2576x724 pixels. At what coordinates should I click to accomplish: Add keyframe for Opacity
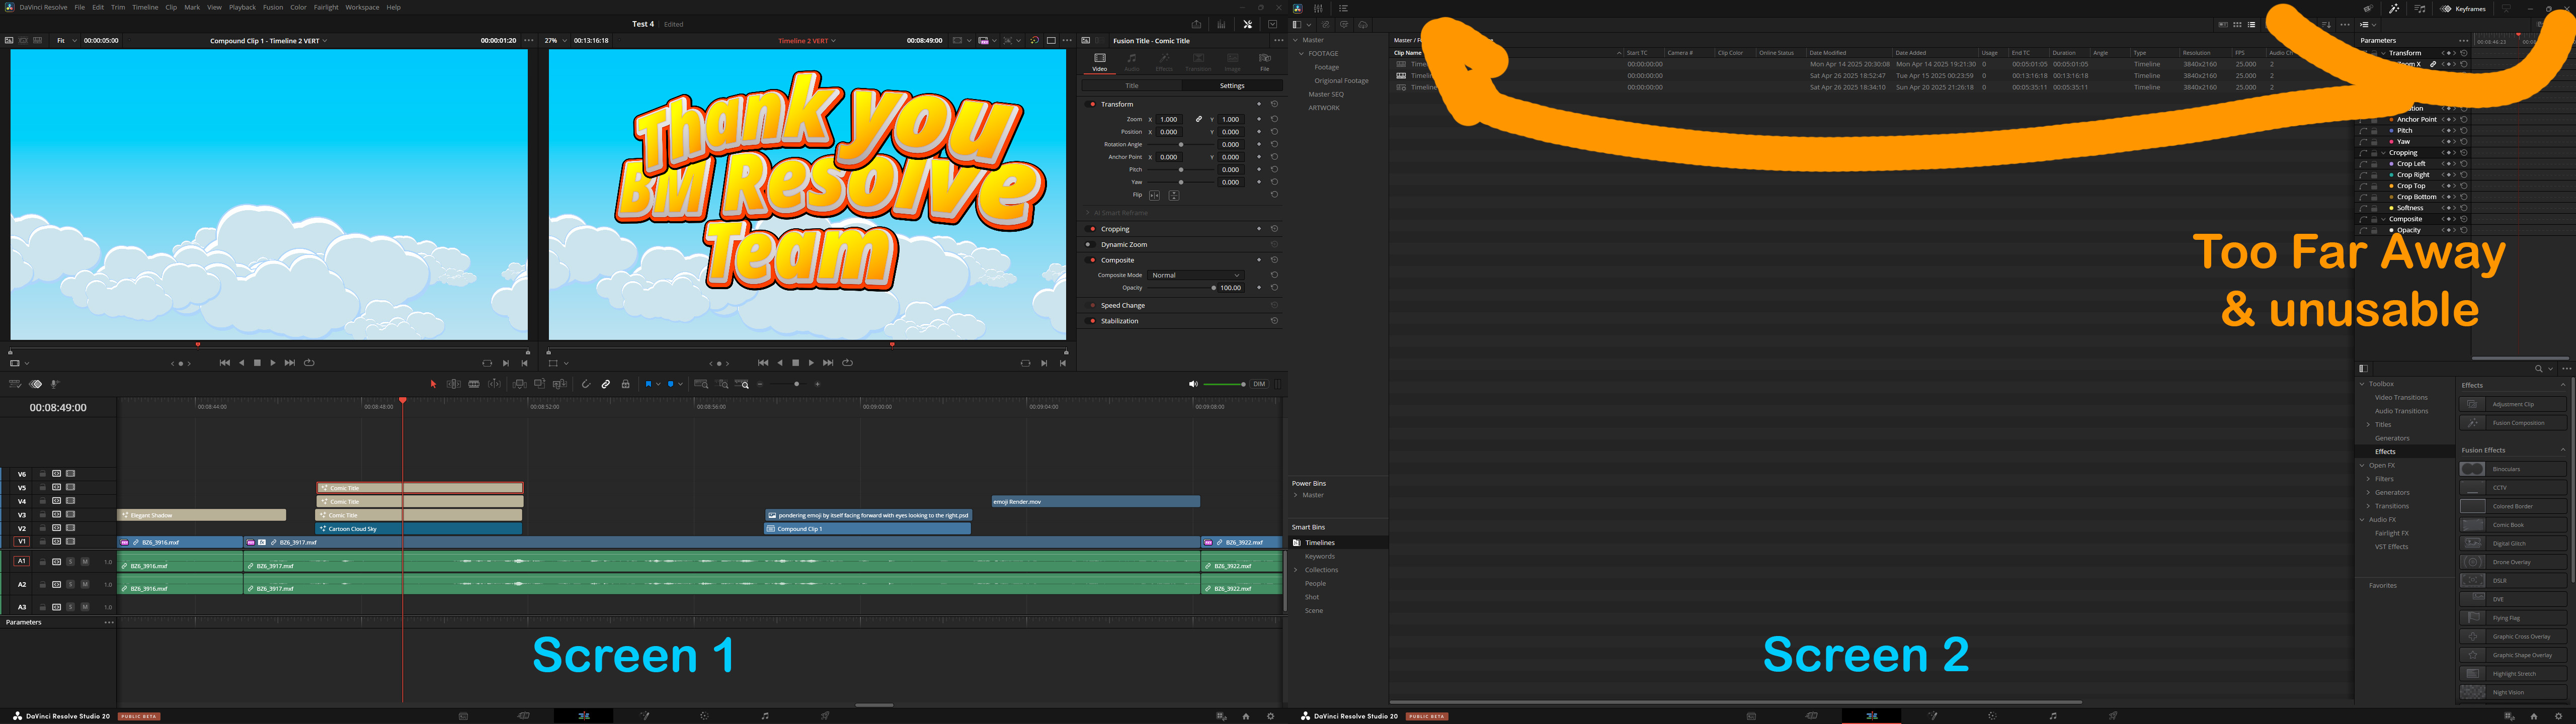click(x=1259, y=288)
